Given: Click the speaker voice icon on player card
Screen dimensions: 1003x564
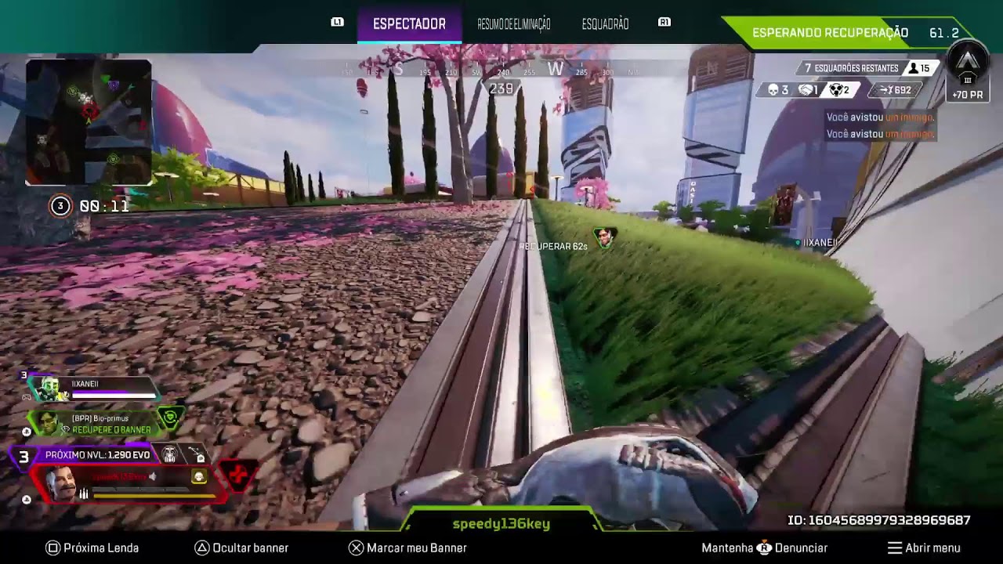Looking at the screenshot, I should coord(153,476).
